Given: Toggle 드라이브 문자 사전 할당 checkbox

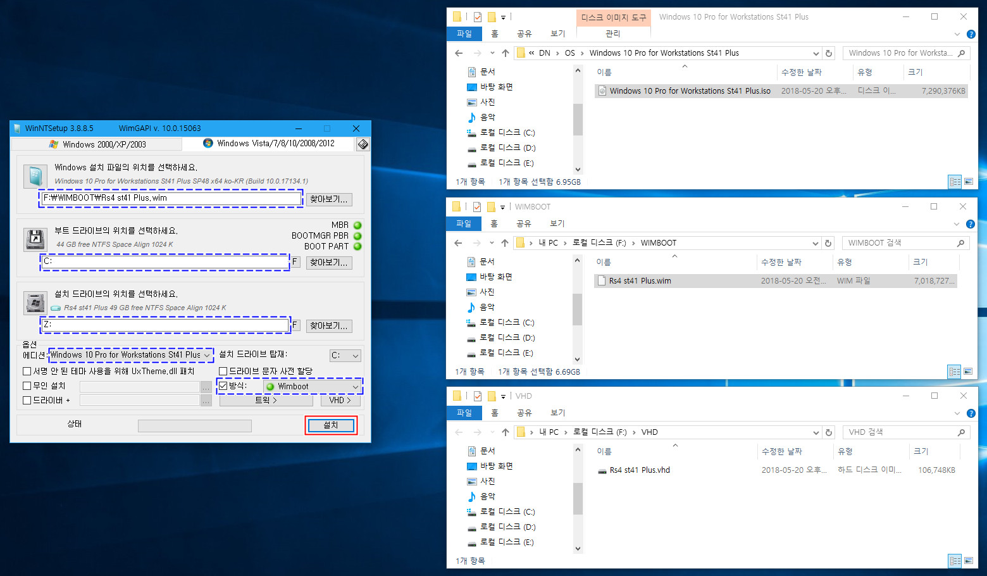Looking at the screenshot, I should click(x=223, y=372).
